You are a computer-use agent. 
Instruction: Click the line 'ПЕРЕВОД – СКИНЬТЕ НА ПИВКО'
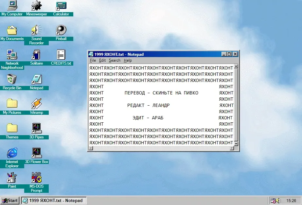click(x=161, y=93)
